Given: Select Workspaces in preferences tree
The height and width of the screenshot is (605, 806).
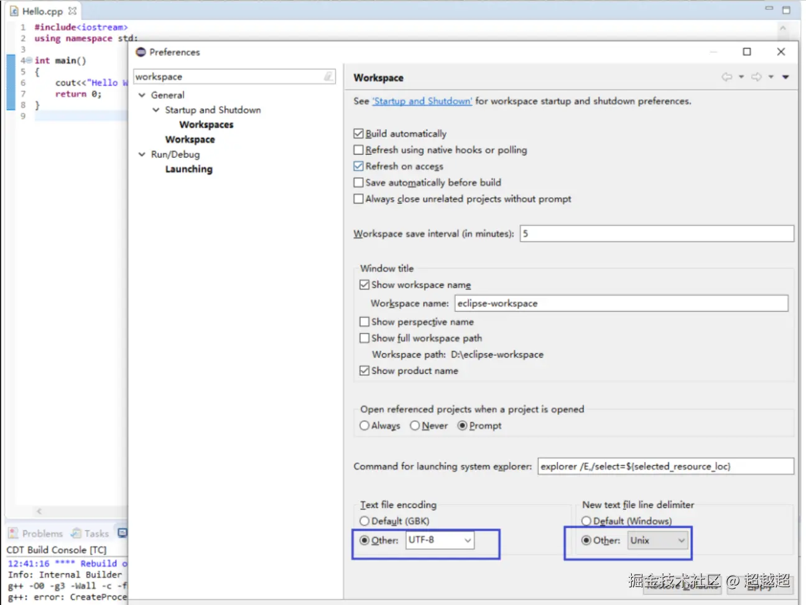Looking at the screenshot, I should click(206, 125).
